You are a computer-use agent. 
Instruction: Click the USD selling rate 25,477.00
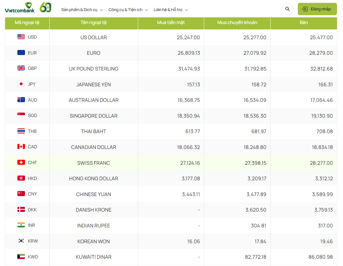tap(321, 37)
